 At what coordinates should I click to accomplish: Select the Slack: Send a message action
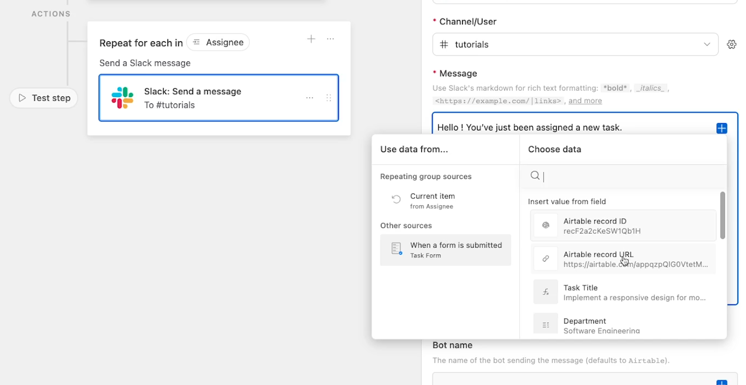point(219,98)
